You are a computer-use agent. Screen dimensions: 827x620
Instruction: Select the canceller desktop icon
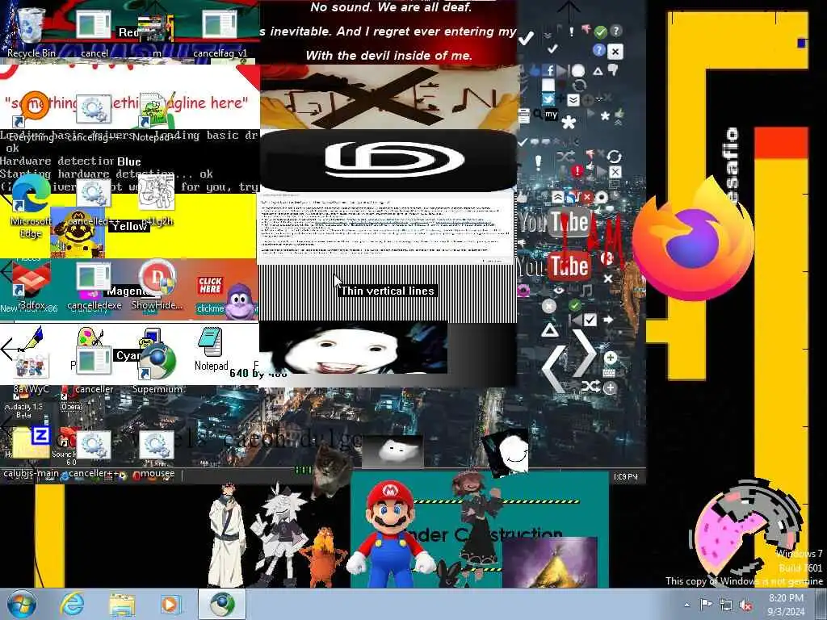coord(94,369)
